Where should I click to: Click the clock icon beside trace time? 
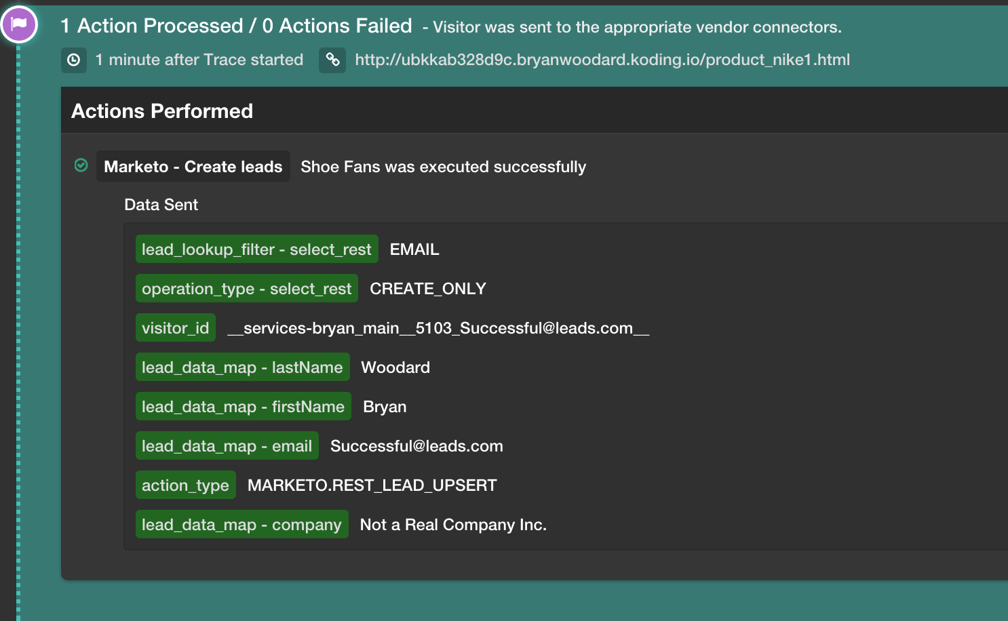(74, 60)
